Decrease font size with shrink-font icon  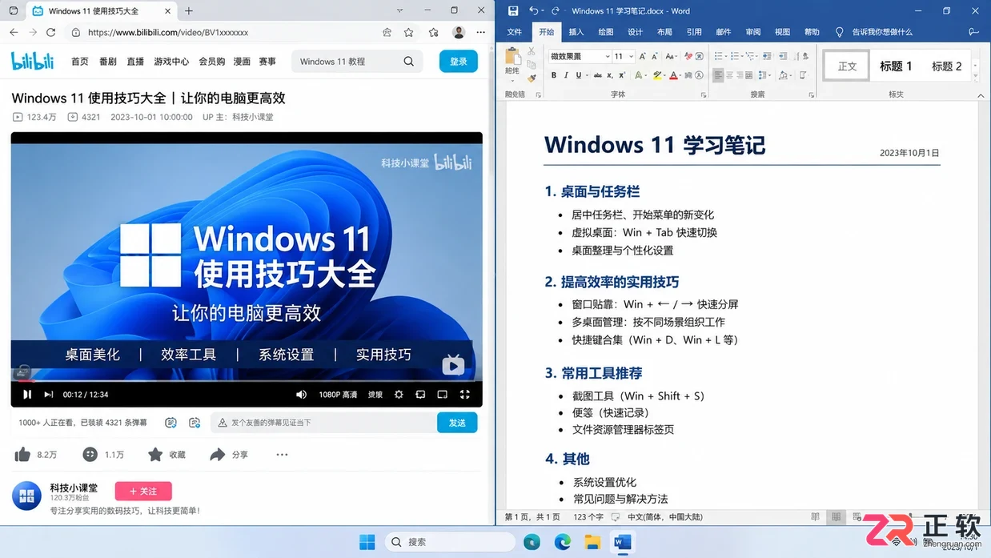point(656,56)
